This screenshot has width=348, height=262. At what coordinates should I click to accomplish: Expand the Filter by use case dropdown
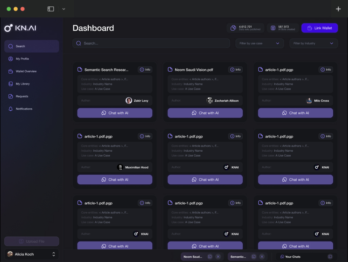260,43
